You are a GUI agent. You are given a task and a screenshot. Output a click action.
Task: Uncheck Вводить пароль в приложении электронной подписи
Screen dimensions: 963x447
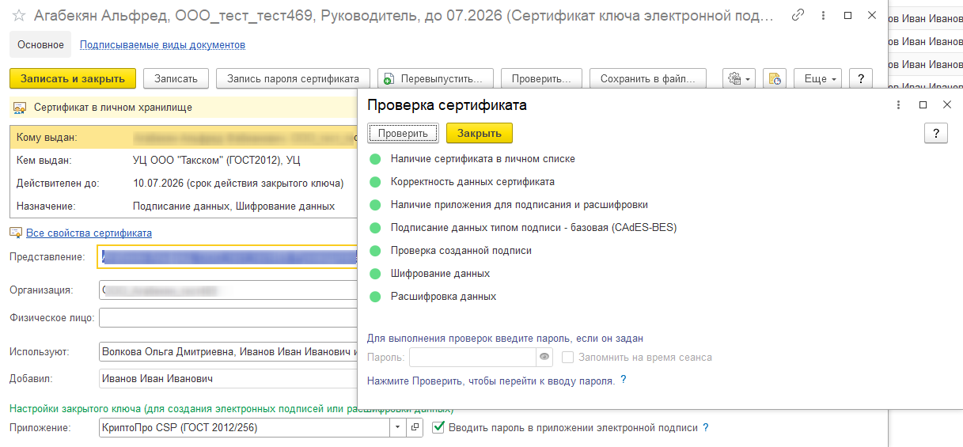(x=439, y=428)
